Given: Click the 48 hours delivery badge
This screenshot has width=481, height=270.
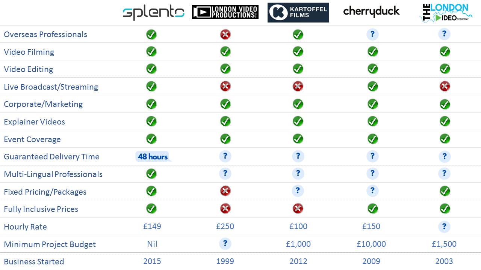Looking at the screenshot, I should 153,156.
